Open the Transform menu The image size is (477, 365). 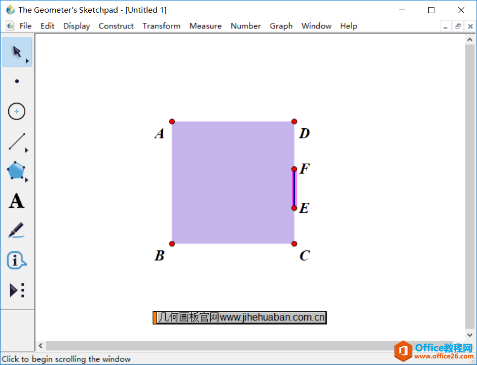coord(162,26)
